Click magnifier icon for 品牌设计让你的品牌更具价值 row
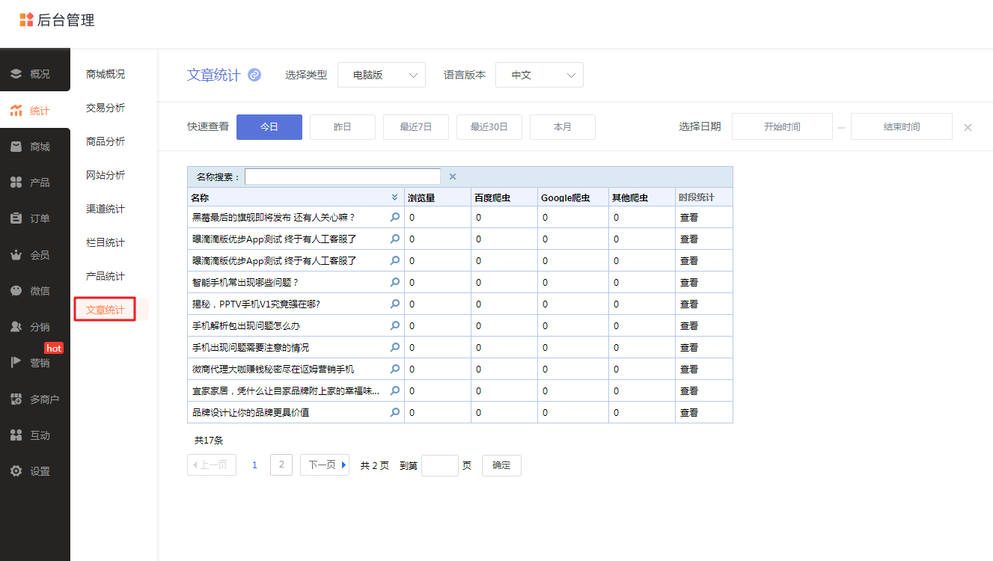 pos(395,412)
